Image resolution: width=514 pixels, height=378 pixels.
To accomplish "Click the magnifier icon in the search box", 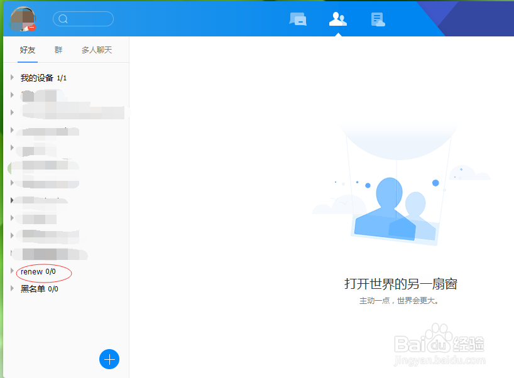I will (x=63, y=19).
